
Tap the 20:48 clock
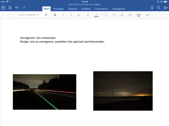(x=84, y=2)
